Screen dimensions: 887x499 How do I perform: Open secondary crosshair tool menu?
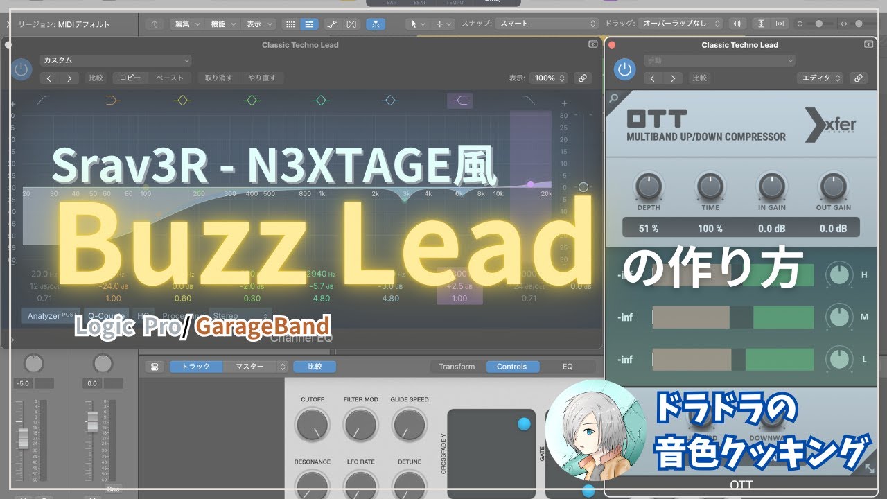click(443, 24)
